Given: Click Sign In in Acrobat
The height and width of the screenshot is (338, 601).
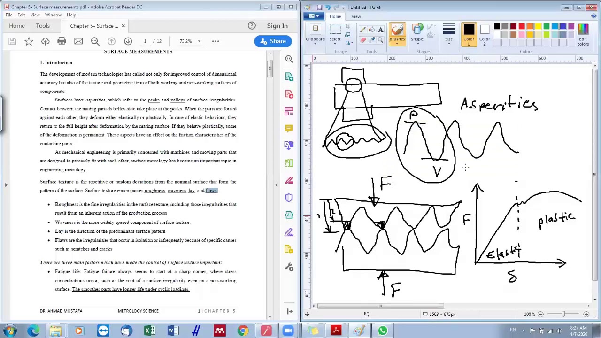Looking at the screenshot, I should (277, 26).
